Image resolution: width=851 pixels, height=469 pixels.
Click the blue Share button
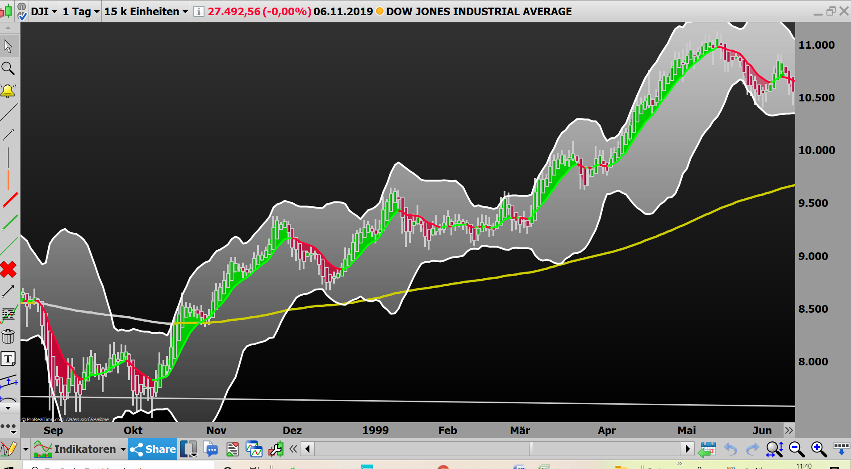click(x=152, y=449)
